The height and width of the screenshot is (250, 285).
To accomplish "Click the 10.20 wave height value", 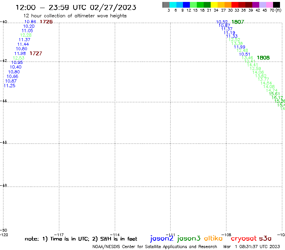I will coord(29,26).
